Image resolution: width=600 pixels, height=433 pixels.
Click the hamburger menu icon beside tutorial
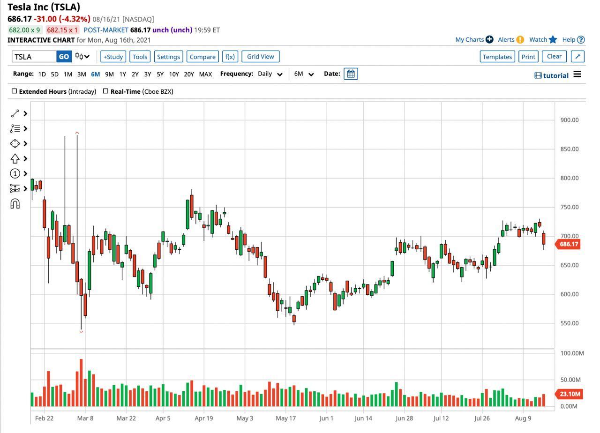tap(577, 75)
